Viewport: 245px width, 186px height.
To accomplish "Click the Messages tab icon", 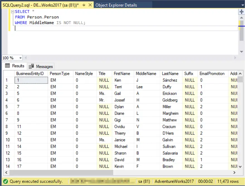I will tap(31, 66).
